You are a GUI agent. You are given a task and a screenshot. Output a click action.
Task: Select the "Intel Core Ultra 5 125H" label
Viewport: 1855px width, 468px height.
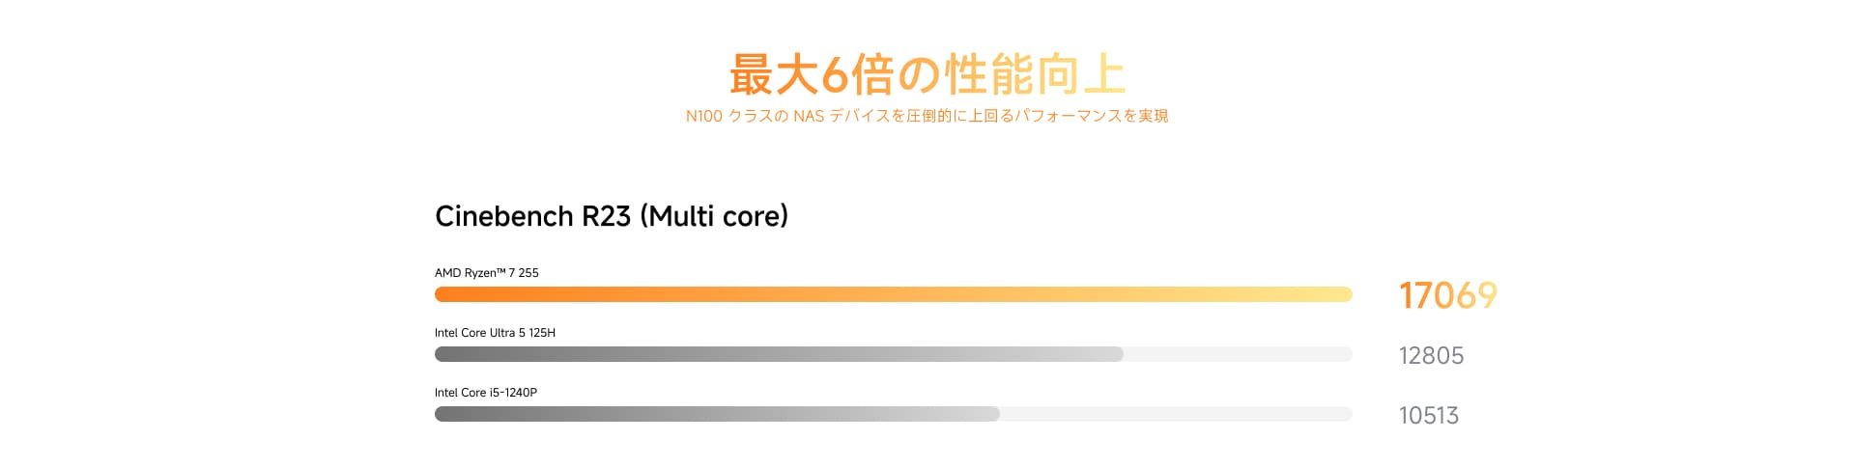click(495, 333)
